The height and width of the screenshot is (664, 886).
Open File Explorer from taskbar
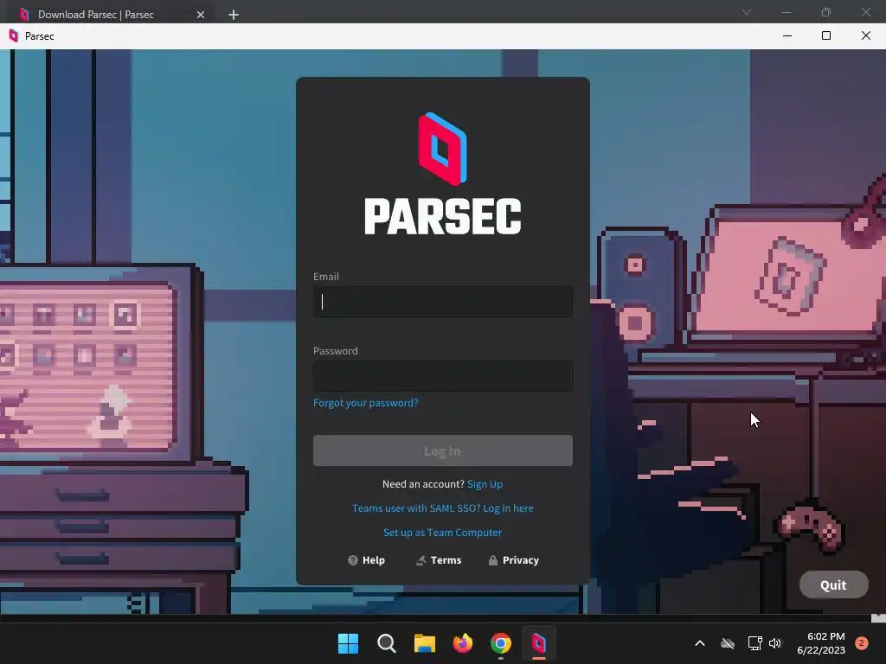[x=424, y=643]
